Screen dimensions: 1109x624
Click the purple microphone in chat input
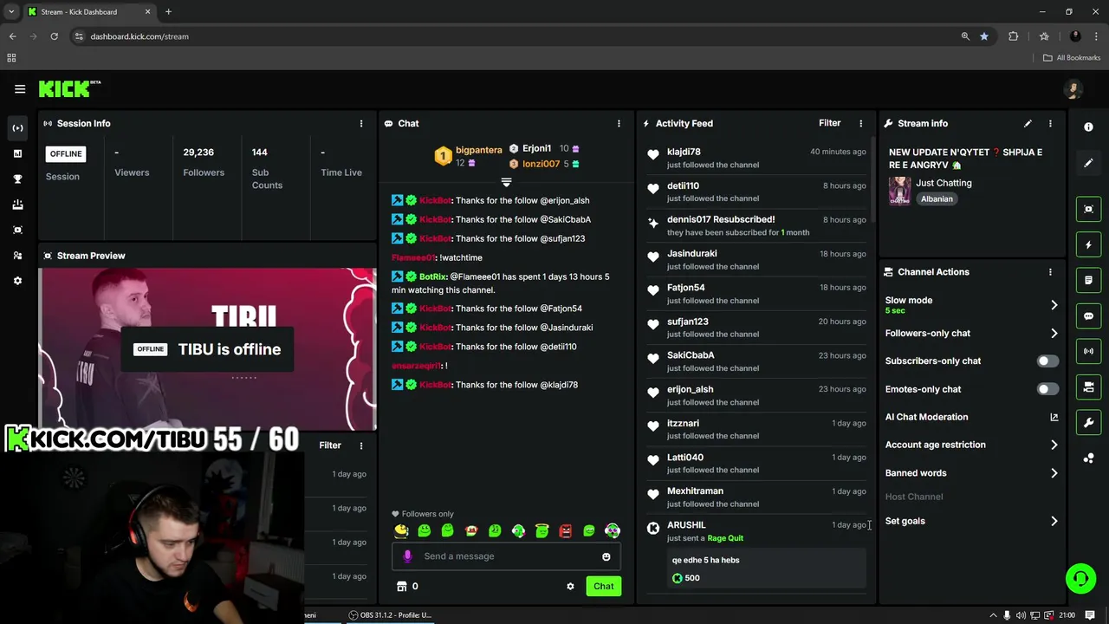click(x=407, y=556)
